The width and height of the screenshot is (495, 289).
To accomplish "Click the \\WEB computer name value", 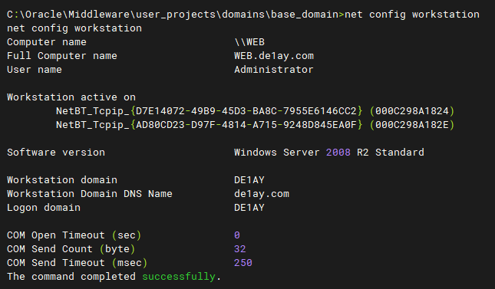I will (x=249, y=42).
